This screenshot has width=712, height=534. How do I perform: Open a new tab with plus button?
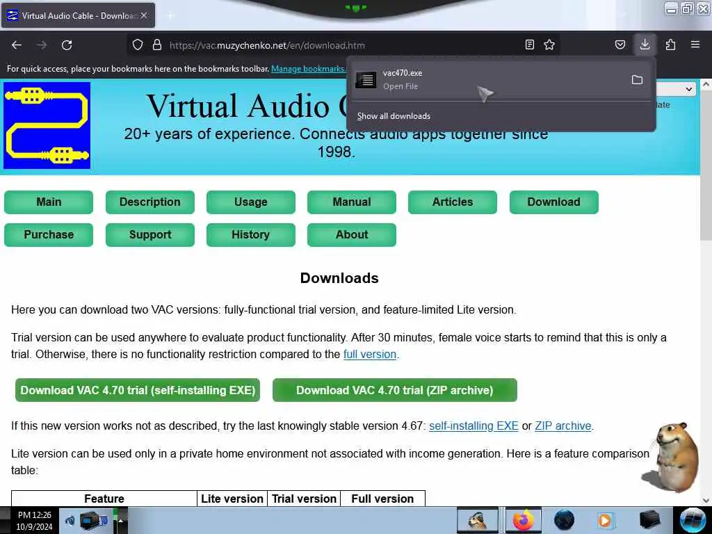point(171,16)
